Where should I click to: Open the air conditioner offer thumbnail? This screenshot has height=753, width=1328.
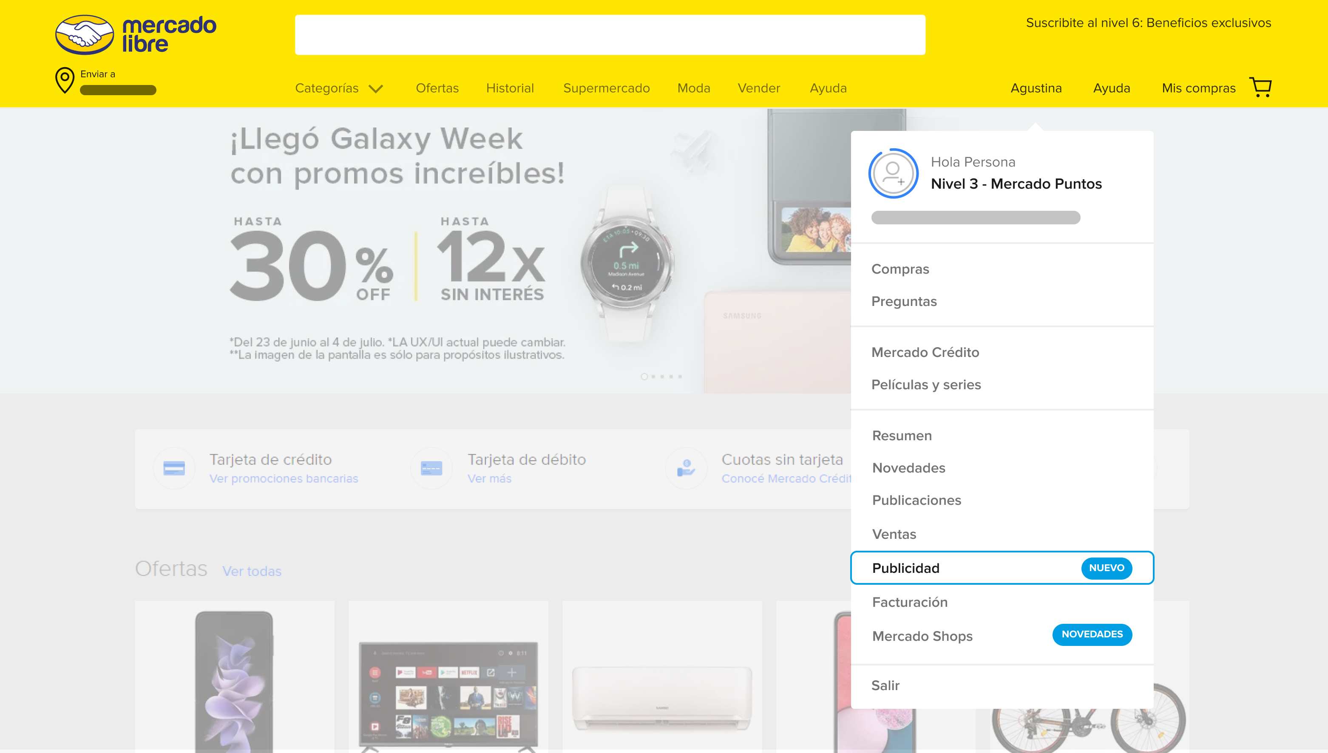(662, 677)
